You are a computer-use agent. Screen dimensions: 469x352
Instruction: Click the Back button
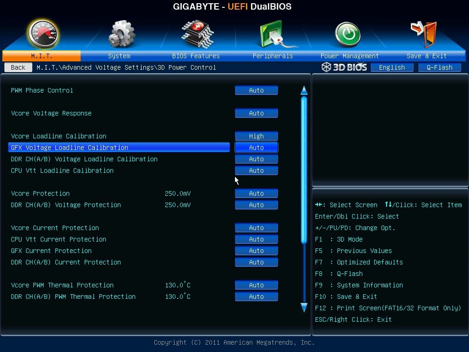click(18, 67)
